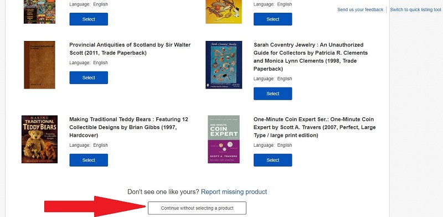Click Select button under top yellow-cover book

click(x=272, y=19)
